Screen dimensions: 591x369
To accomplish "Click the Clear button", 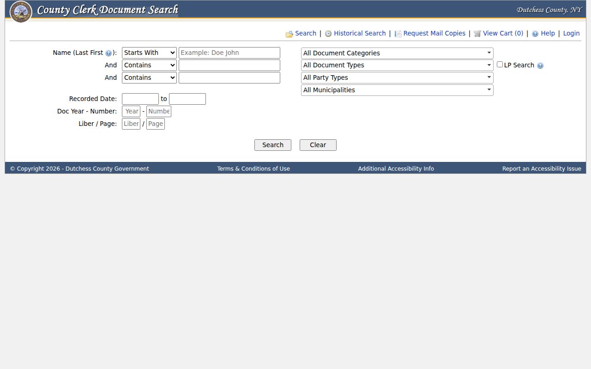I will [318, 145].
